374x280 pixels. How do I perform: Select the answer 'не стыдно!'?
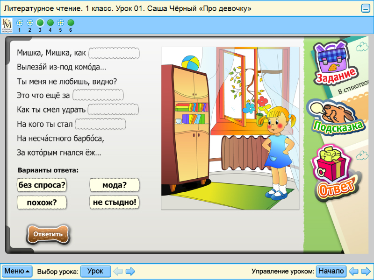pyautogui.click(x=115, y=202)
